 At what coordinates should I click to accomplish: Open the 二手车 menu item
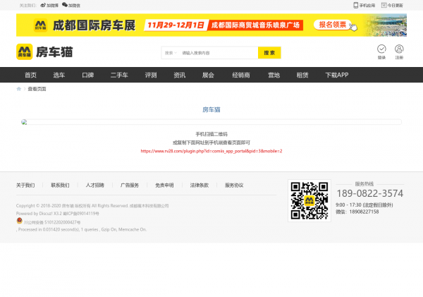(118, 75)
